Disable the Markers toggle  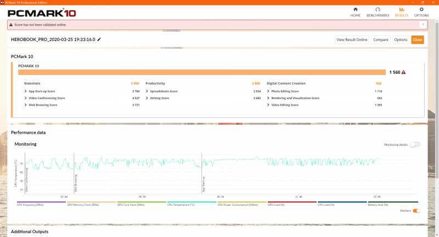point(417,211)
